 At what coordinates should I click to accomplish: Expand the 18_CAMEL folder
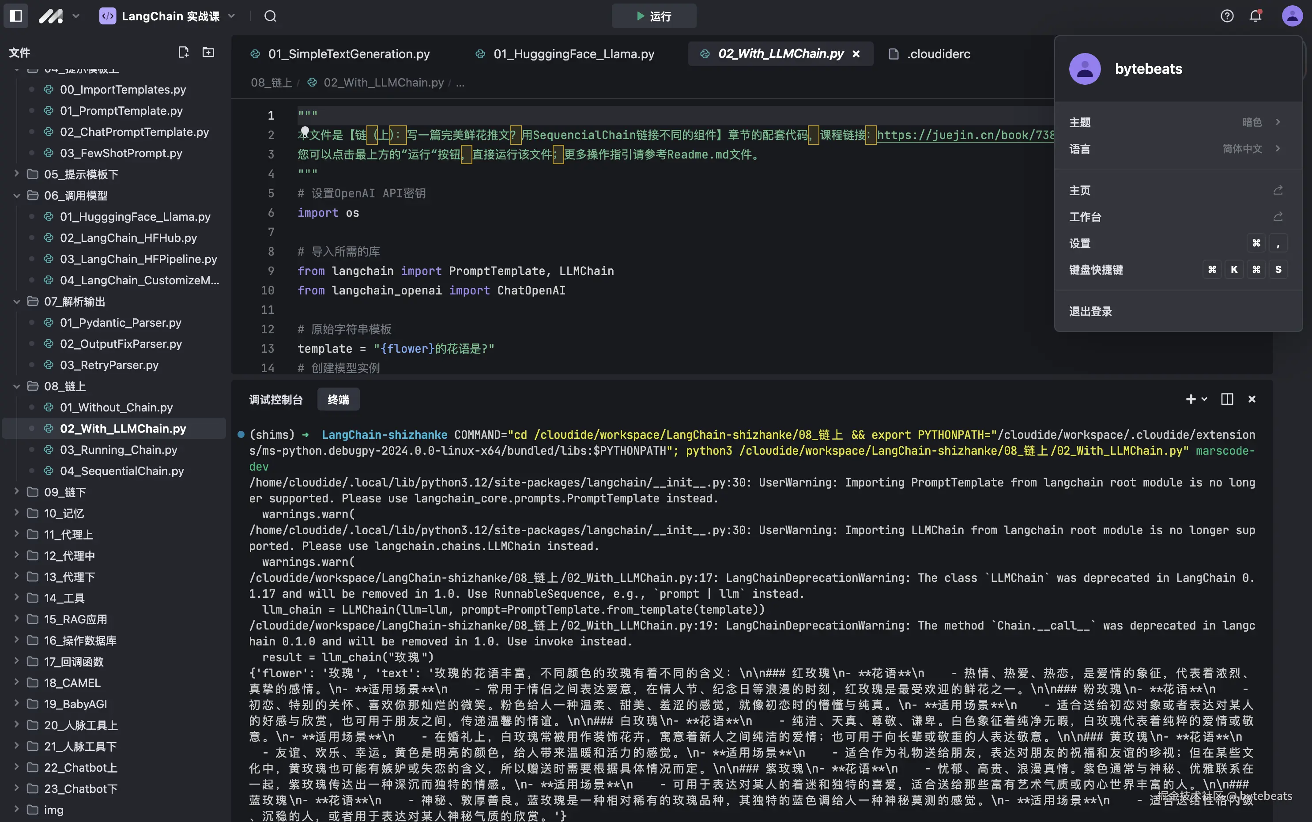tap(114, 683)
